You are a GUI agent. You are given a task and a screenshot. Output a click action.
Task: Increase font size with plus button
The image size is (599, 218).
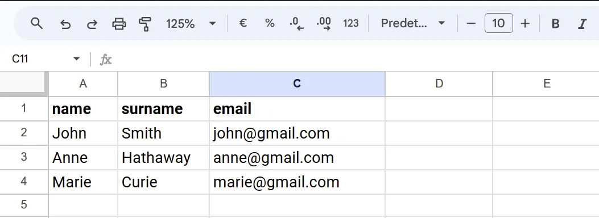click(x=525, y=24)
